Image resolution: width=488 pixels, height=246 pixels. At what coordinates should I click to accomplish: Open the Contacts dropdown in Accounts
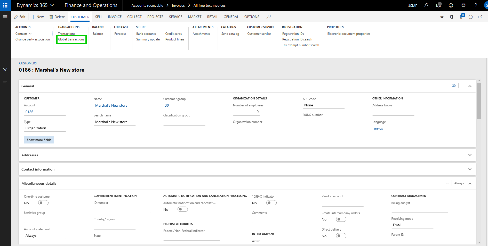[23, 34]
